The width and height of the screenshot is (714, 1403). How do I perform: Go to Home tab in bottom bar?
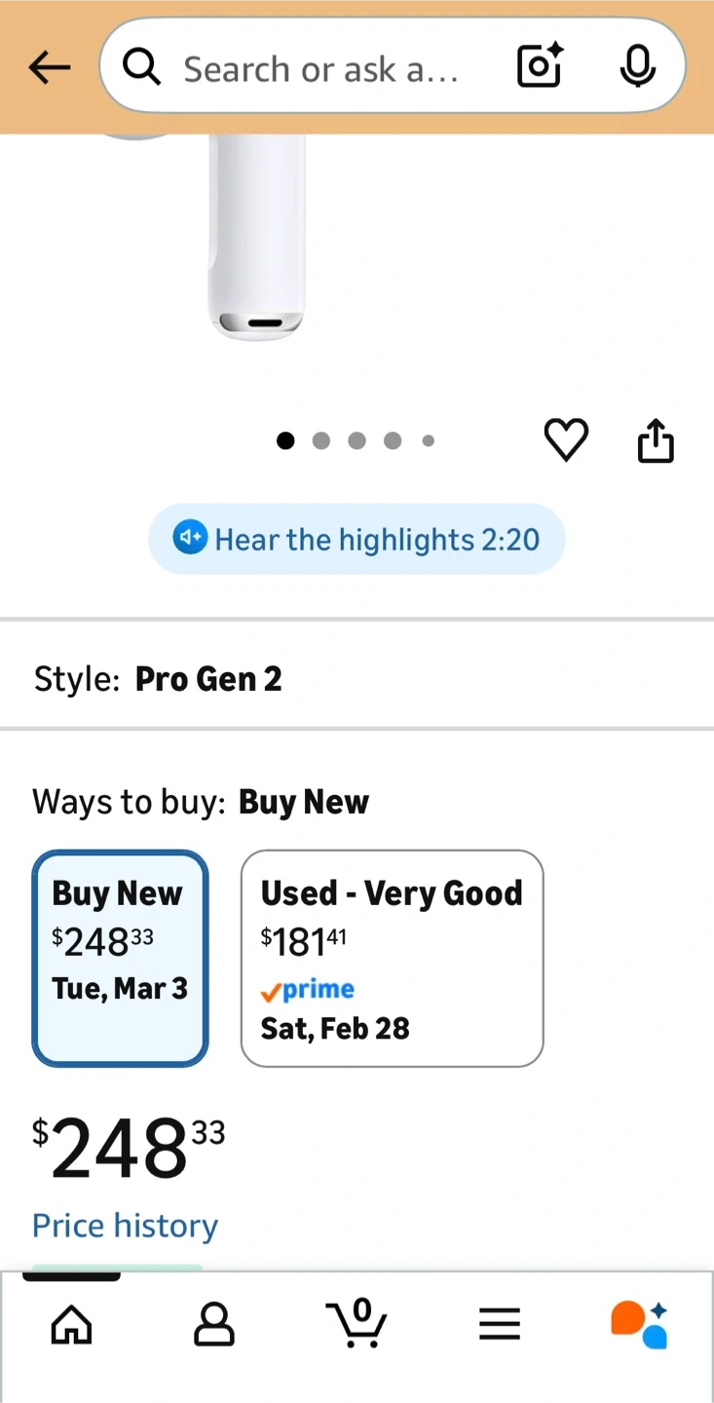(71, 1325)
